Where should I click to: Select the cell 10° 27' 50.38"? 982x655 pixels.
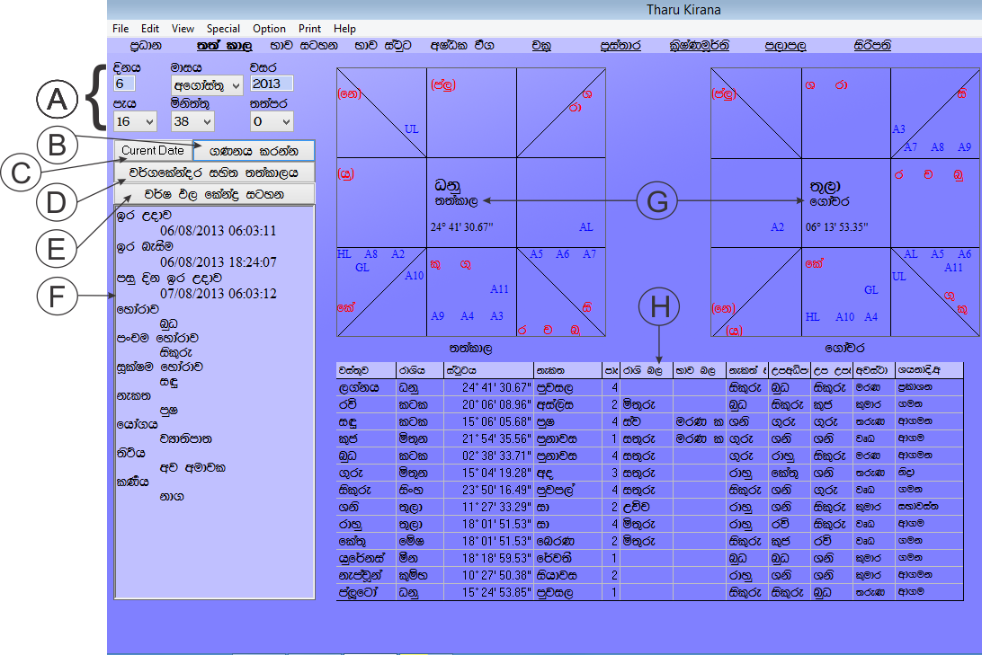click(488, 575)
